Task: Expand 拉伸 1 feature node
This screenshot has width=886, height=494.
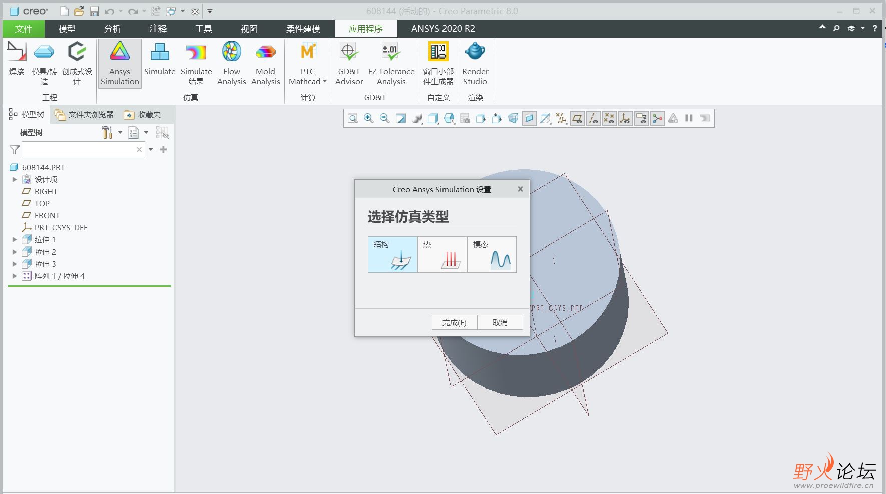Action: point(15,239)
